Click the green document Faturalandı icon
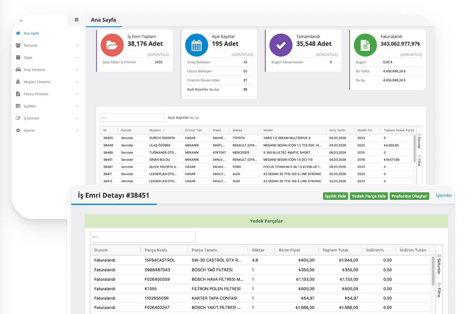The image size is (473, 314). [x=365, y=45]
